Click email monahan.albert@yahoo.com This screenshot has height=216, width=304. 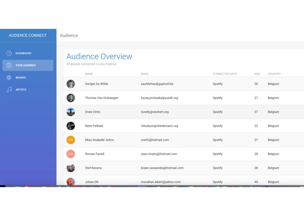(x=161, y=182)
